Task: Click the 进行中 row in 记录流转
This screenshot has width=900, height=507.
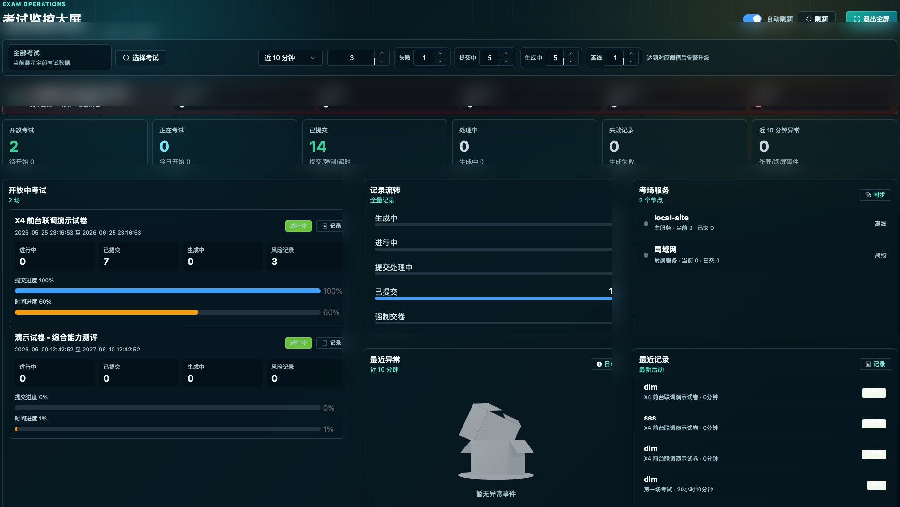Action: pyautogui.click(x=493, y=245)
